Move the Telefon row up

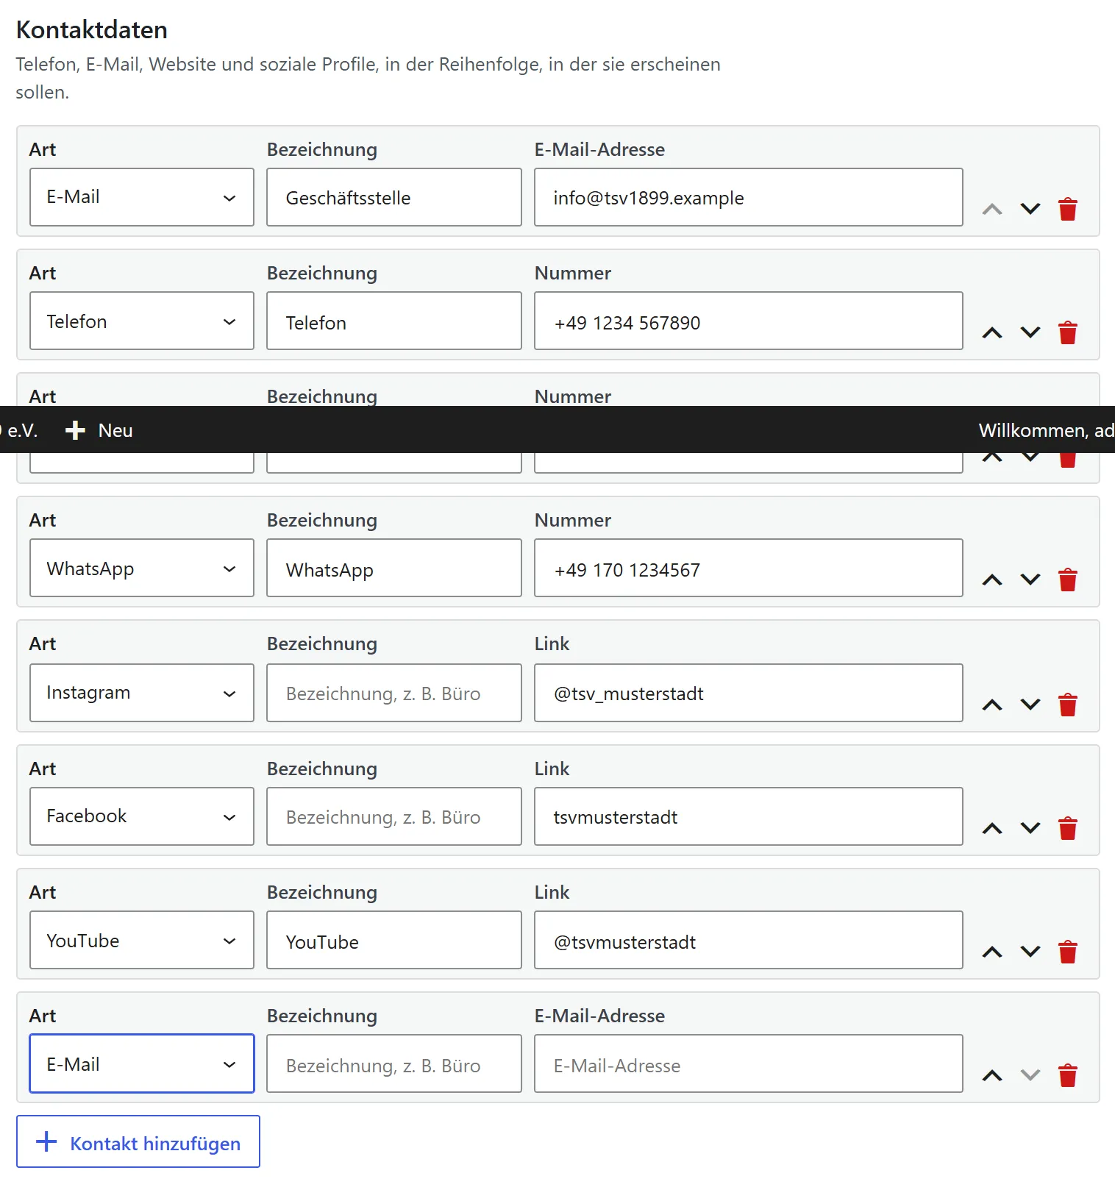point(992,332)
